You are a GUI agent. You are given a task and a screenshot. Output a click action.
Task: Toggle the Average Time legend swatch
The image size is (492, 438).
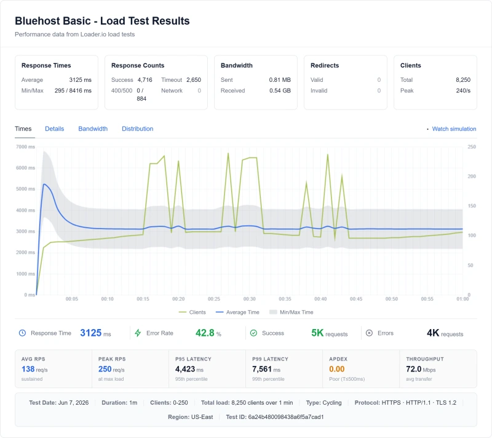pyautogui.click(x=220, y=312)
